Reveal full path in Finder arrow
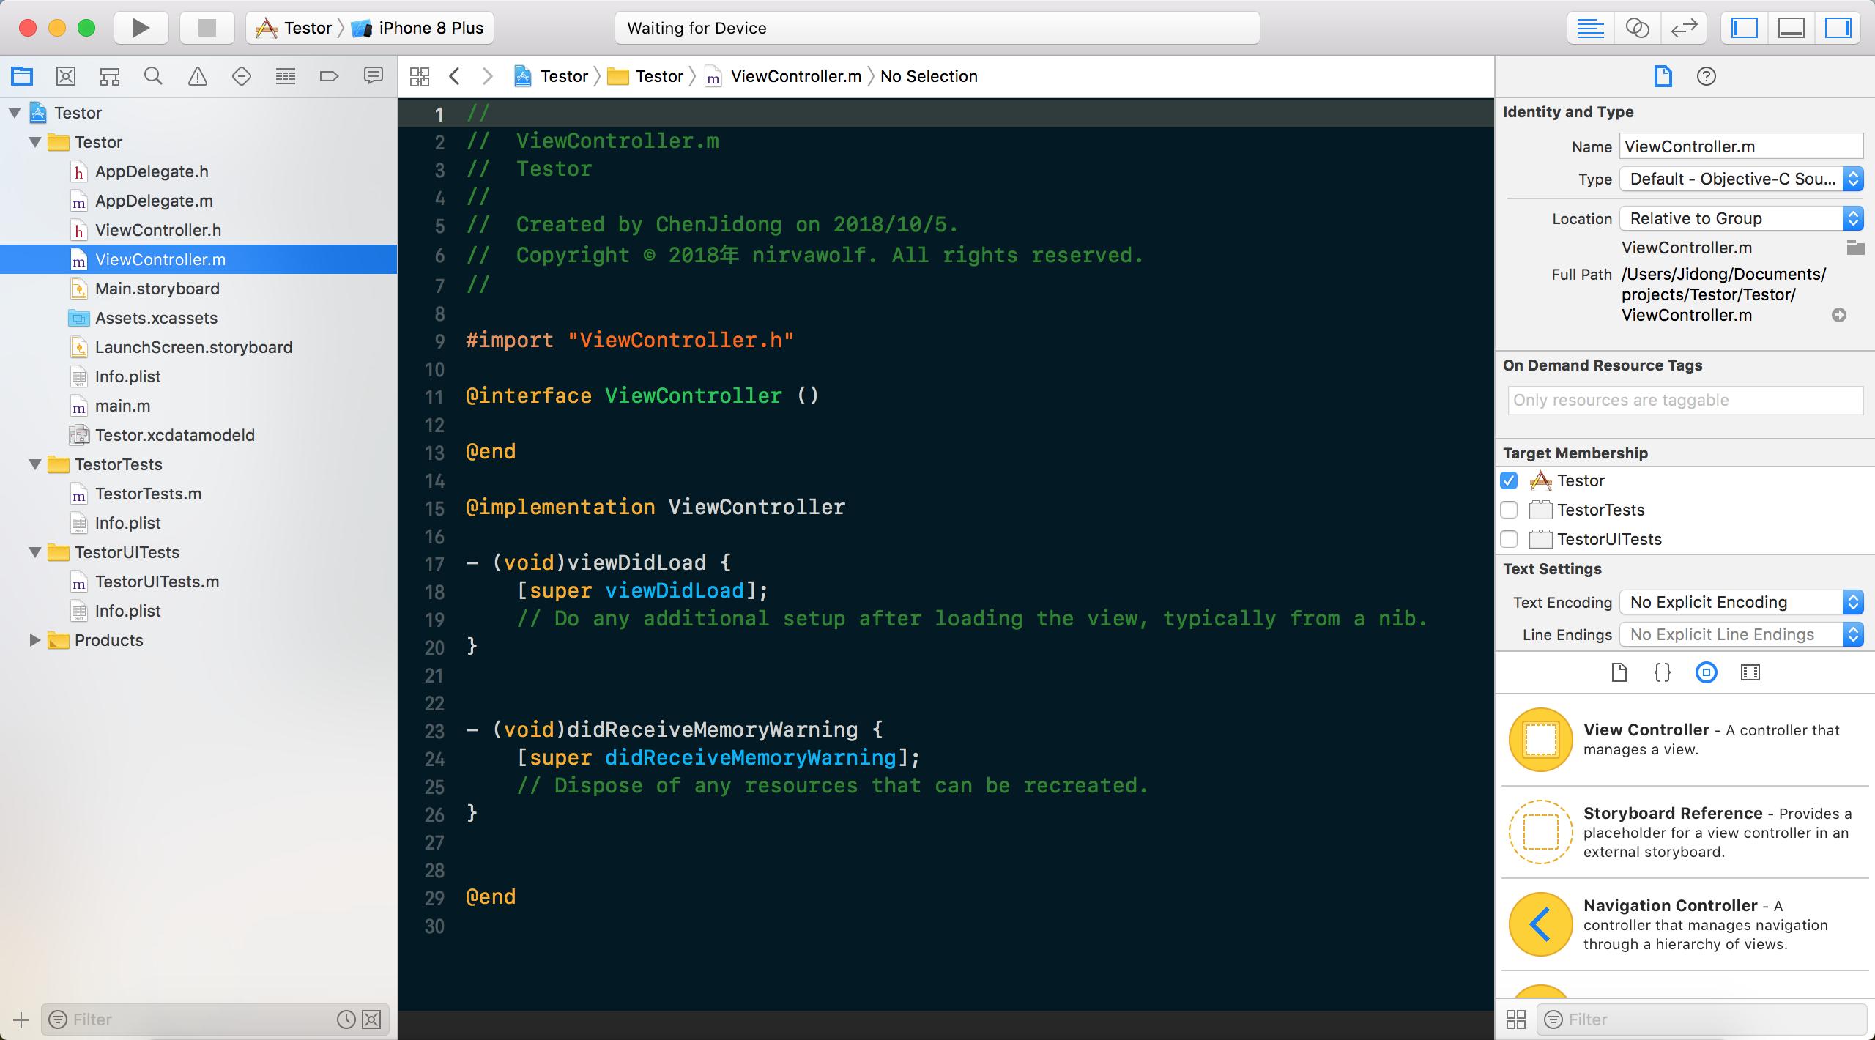 [1838, 315]
